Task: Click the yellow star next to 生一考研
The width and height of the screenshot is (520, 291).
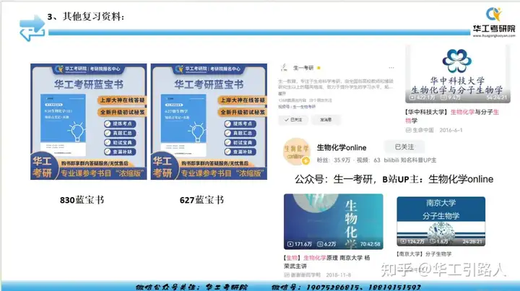Action: 318,68
